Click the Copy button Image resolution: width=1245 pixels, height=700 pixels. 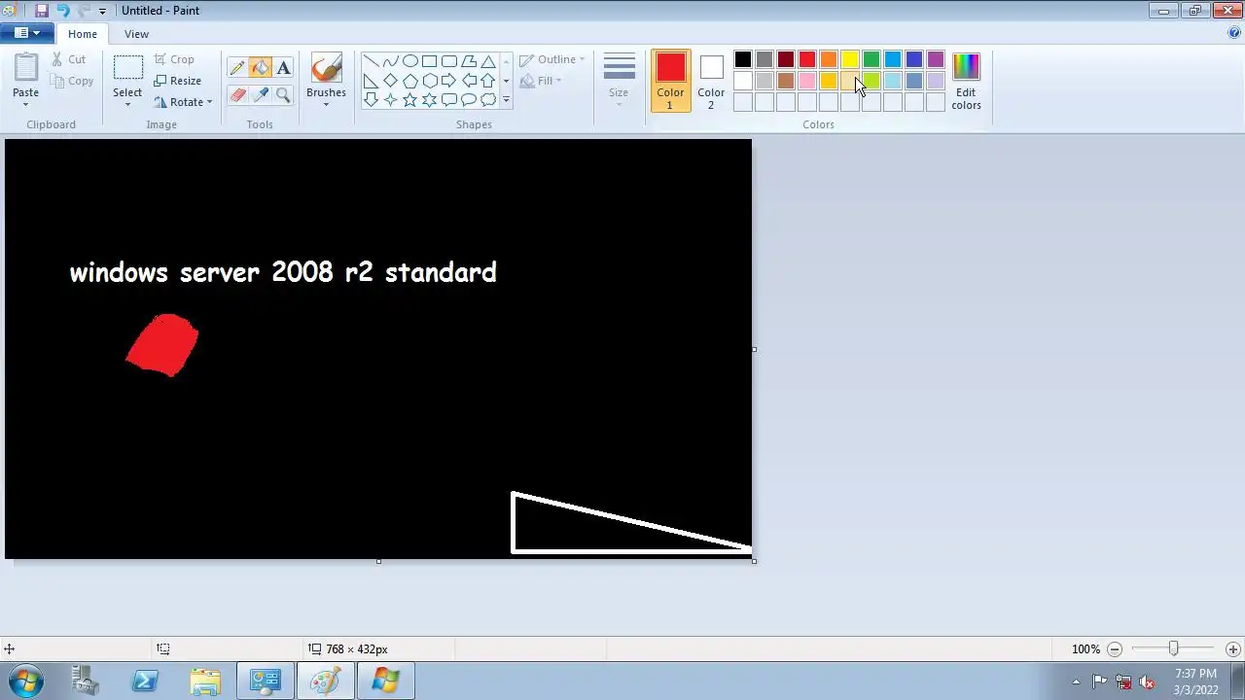point(71,81)
